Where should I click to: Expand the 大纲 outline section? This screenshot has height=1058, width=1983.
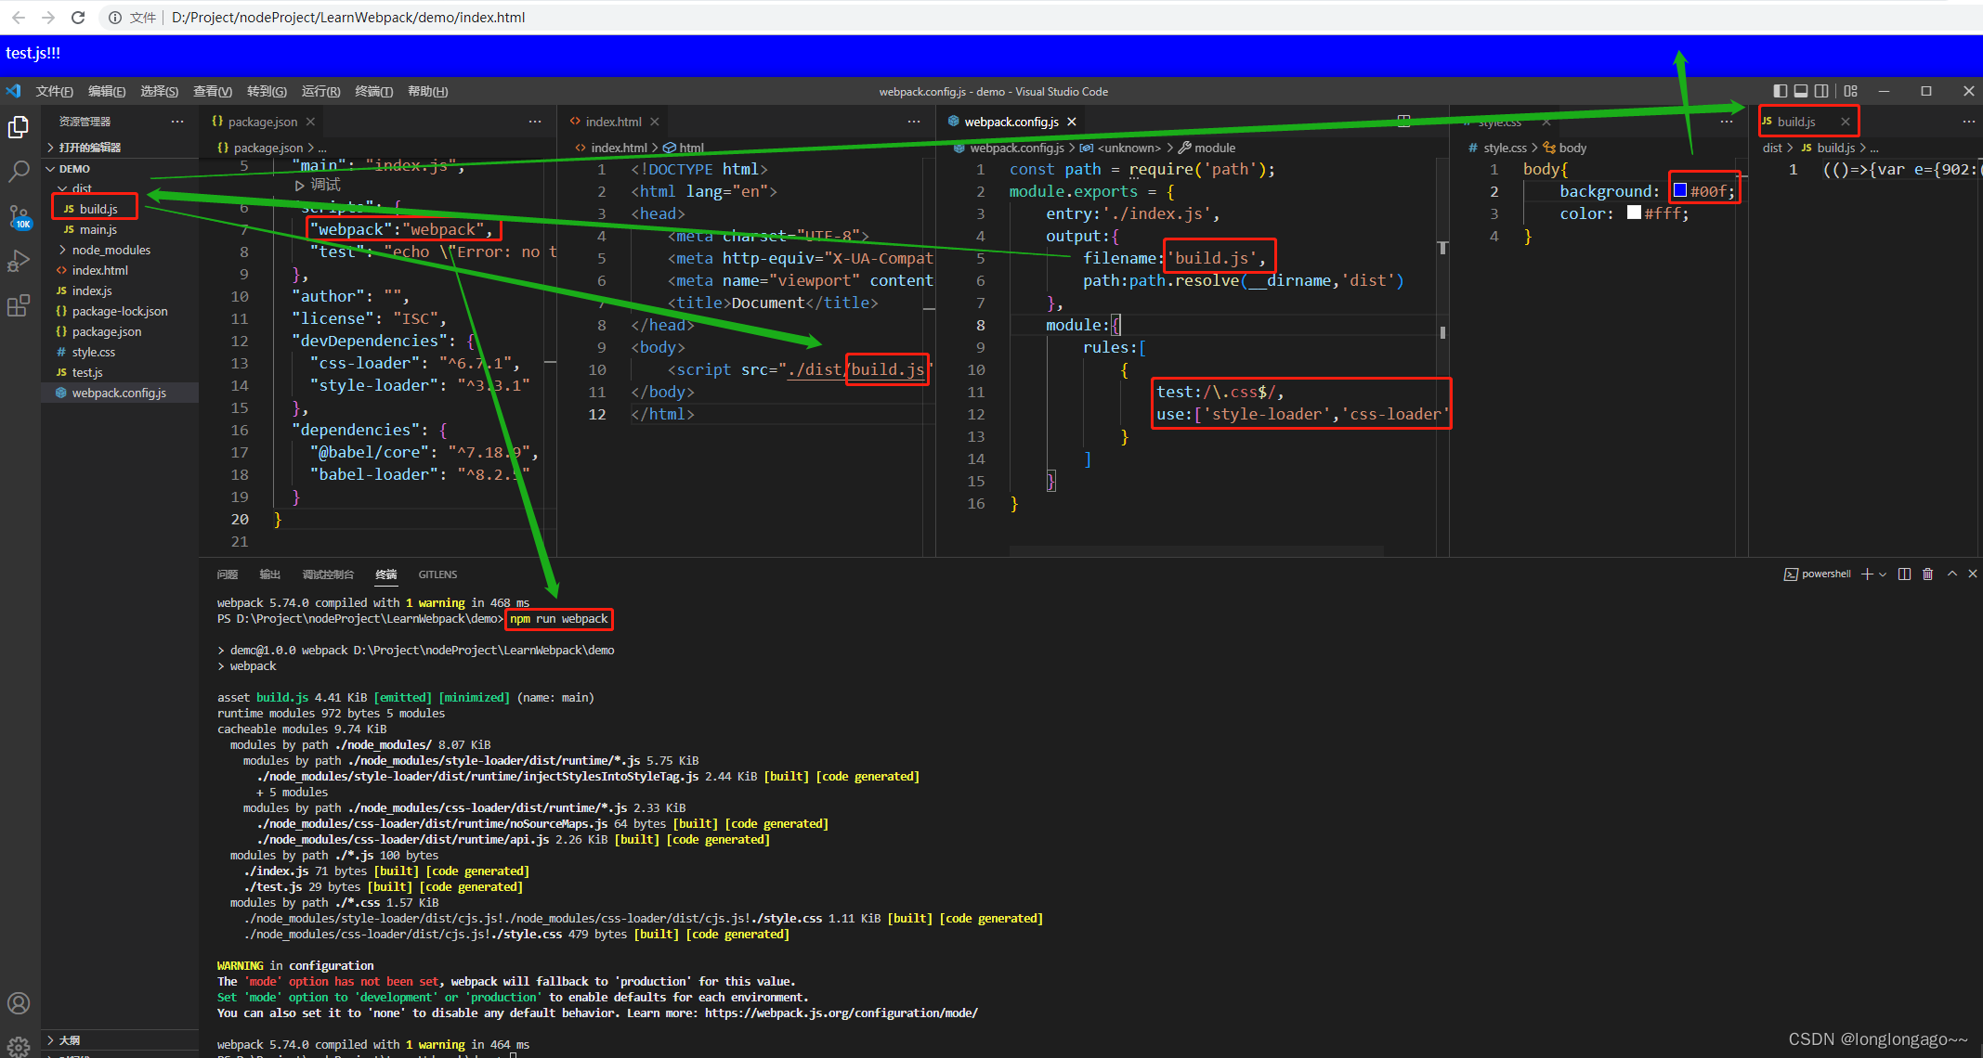[121, 1040]
